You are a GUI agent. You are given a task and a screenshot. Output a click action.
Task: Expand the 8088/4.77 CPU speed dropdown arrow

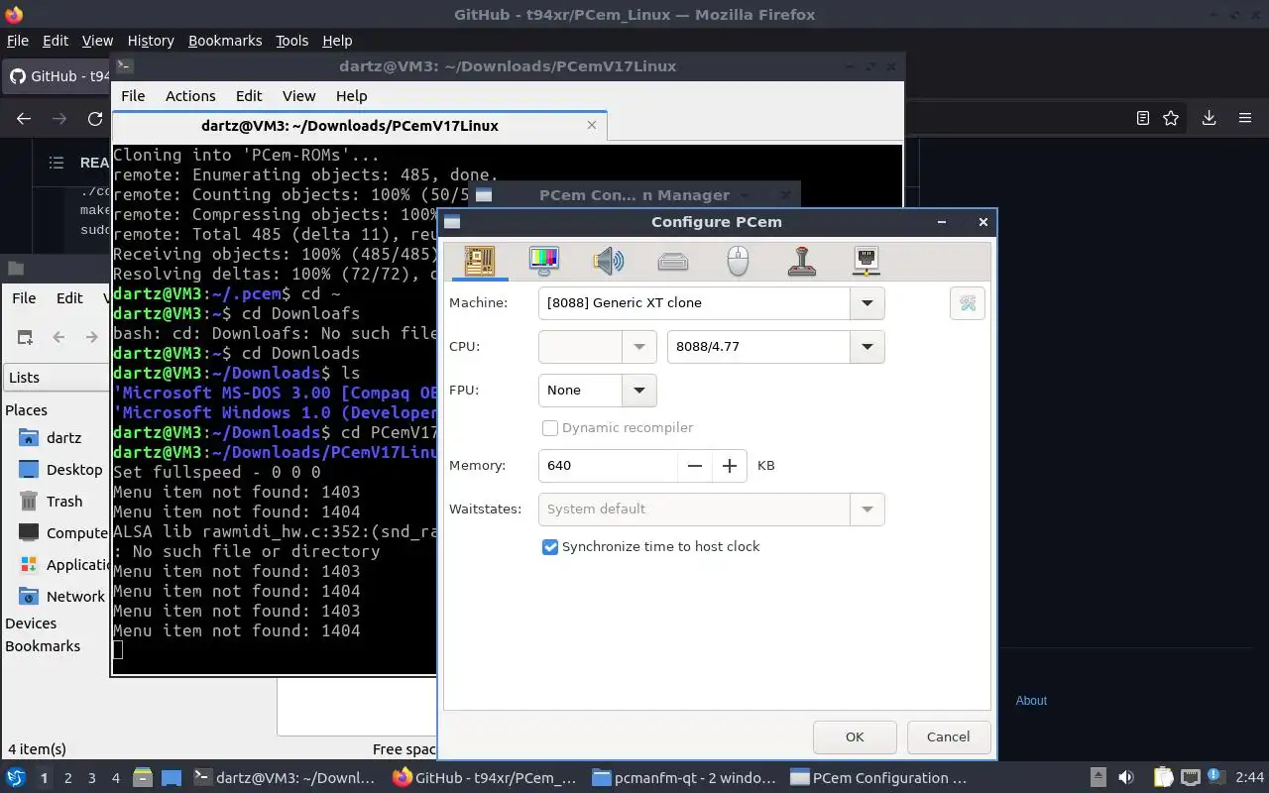[867, 347]
